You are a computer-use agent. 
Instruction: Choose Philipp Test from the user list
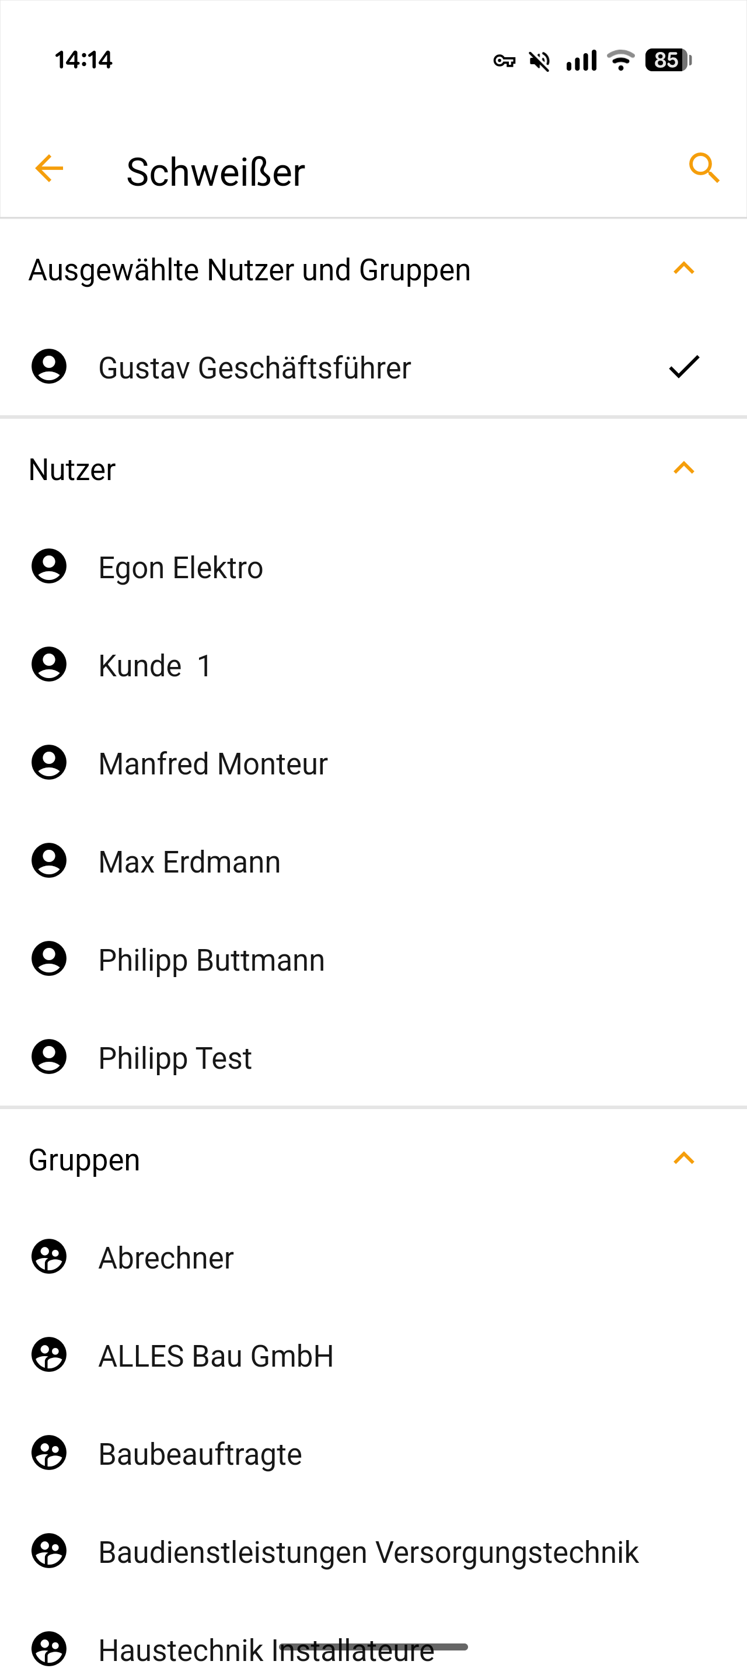click(175, 1058)
